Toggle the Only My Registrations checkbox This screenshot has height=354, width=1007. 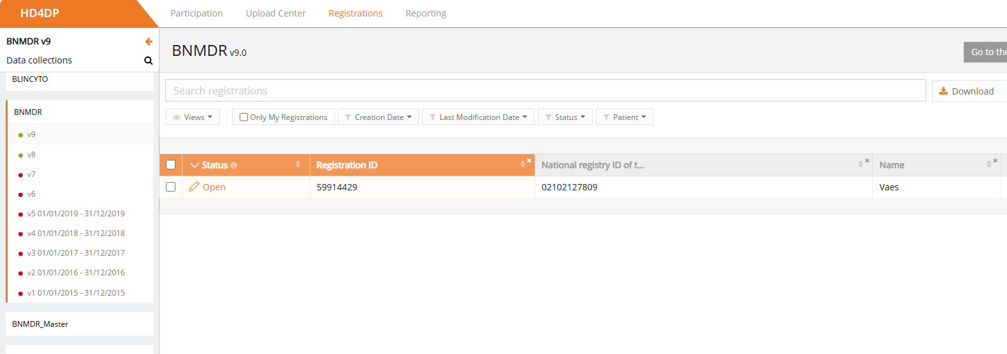243,117
